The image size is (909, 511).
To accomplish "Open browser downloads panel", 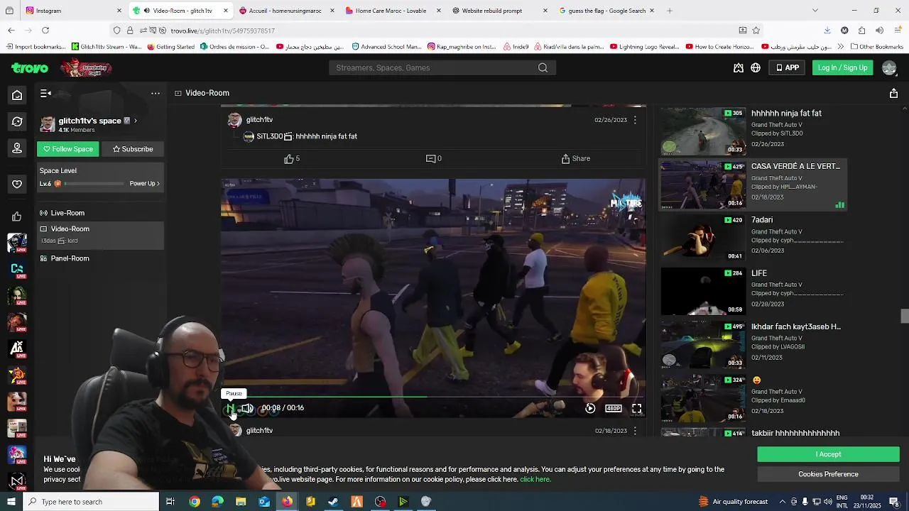I will tap(827, 31).
